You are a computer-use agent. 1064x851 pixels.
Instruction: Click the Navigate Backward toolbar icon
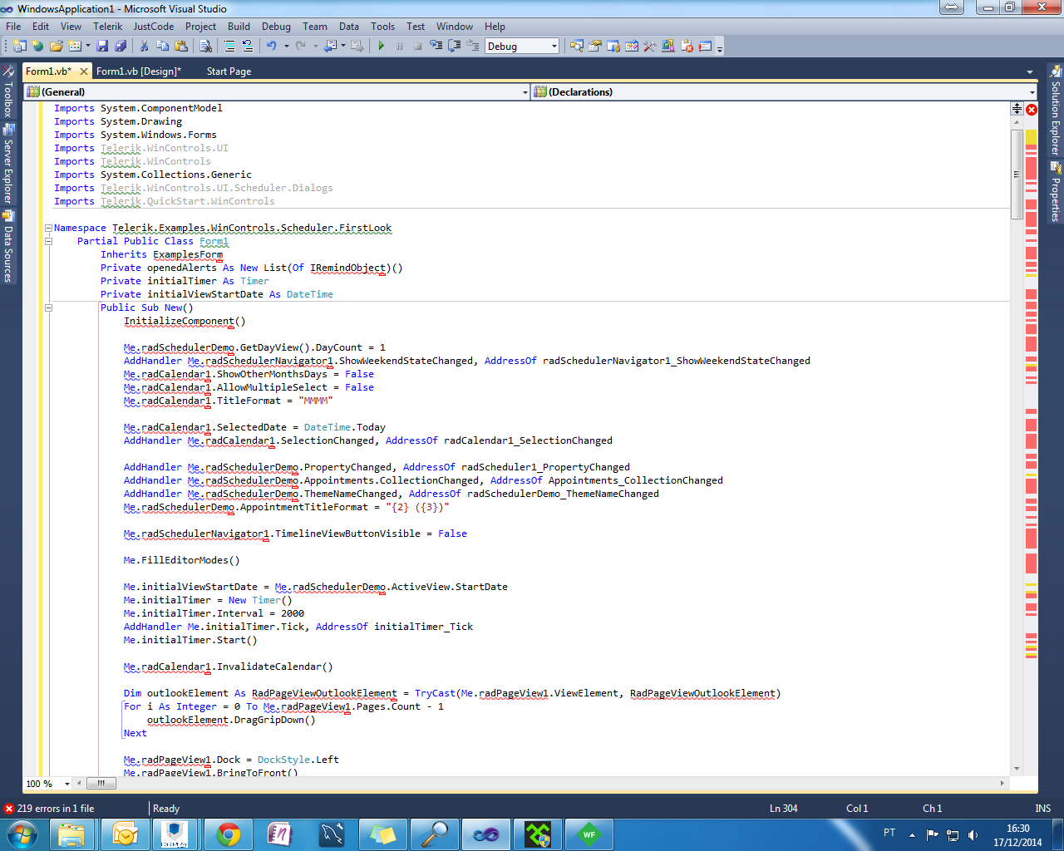pos(330,47)
